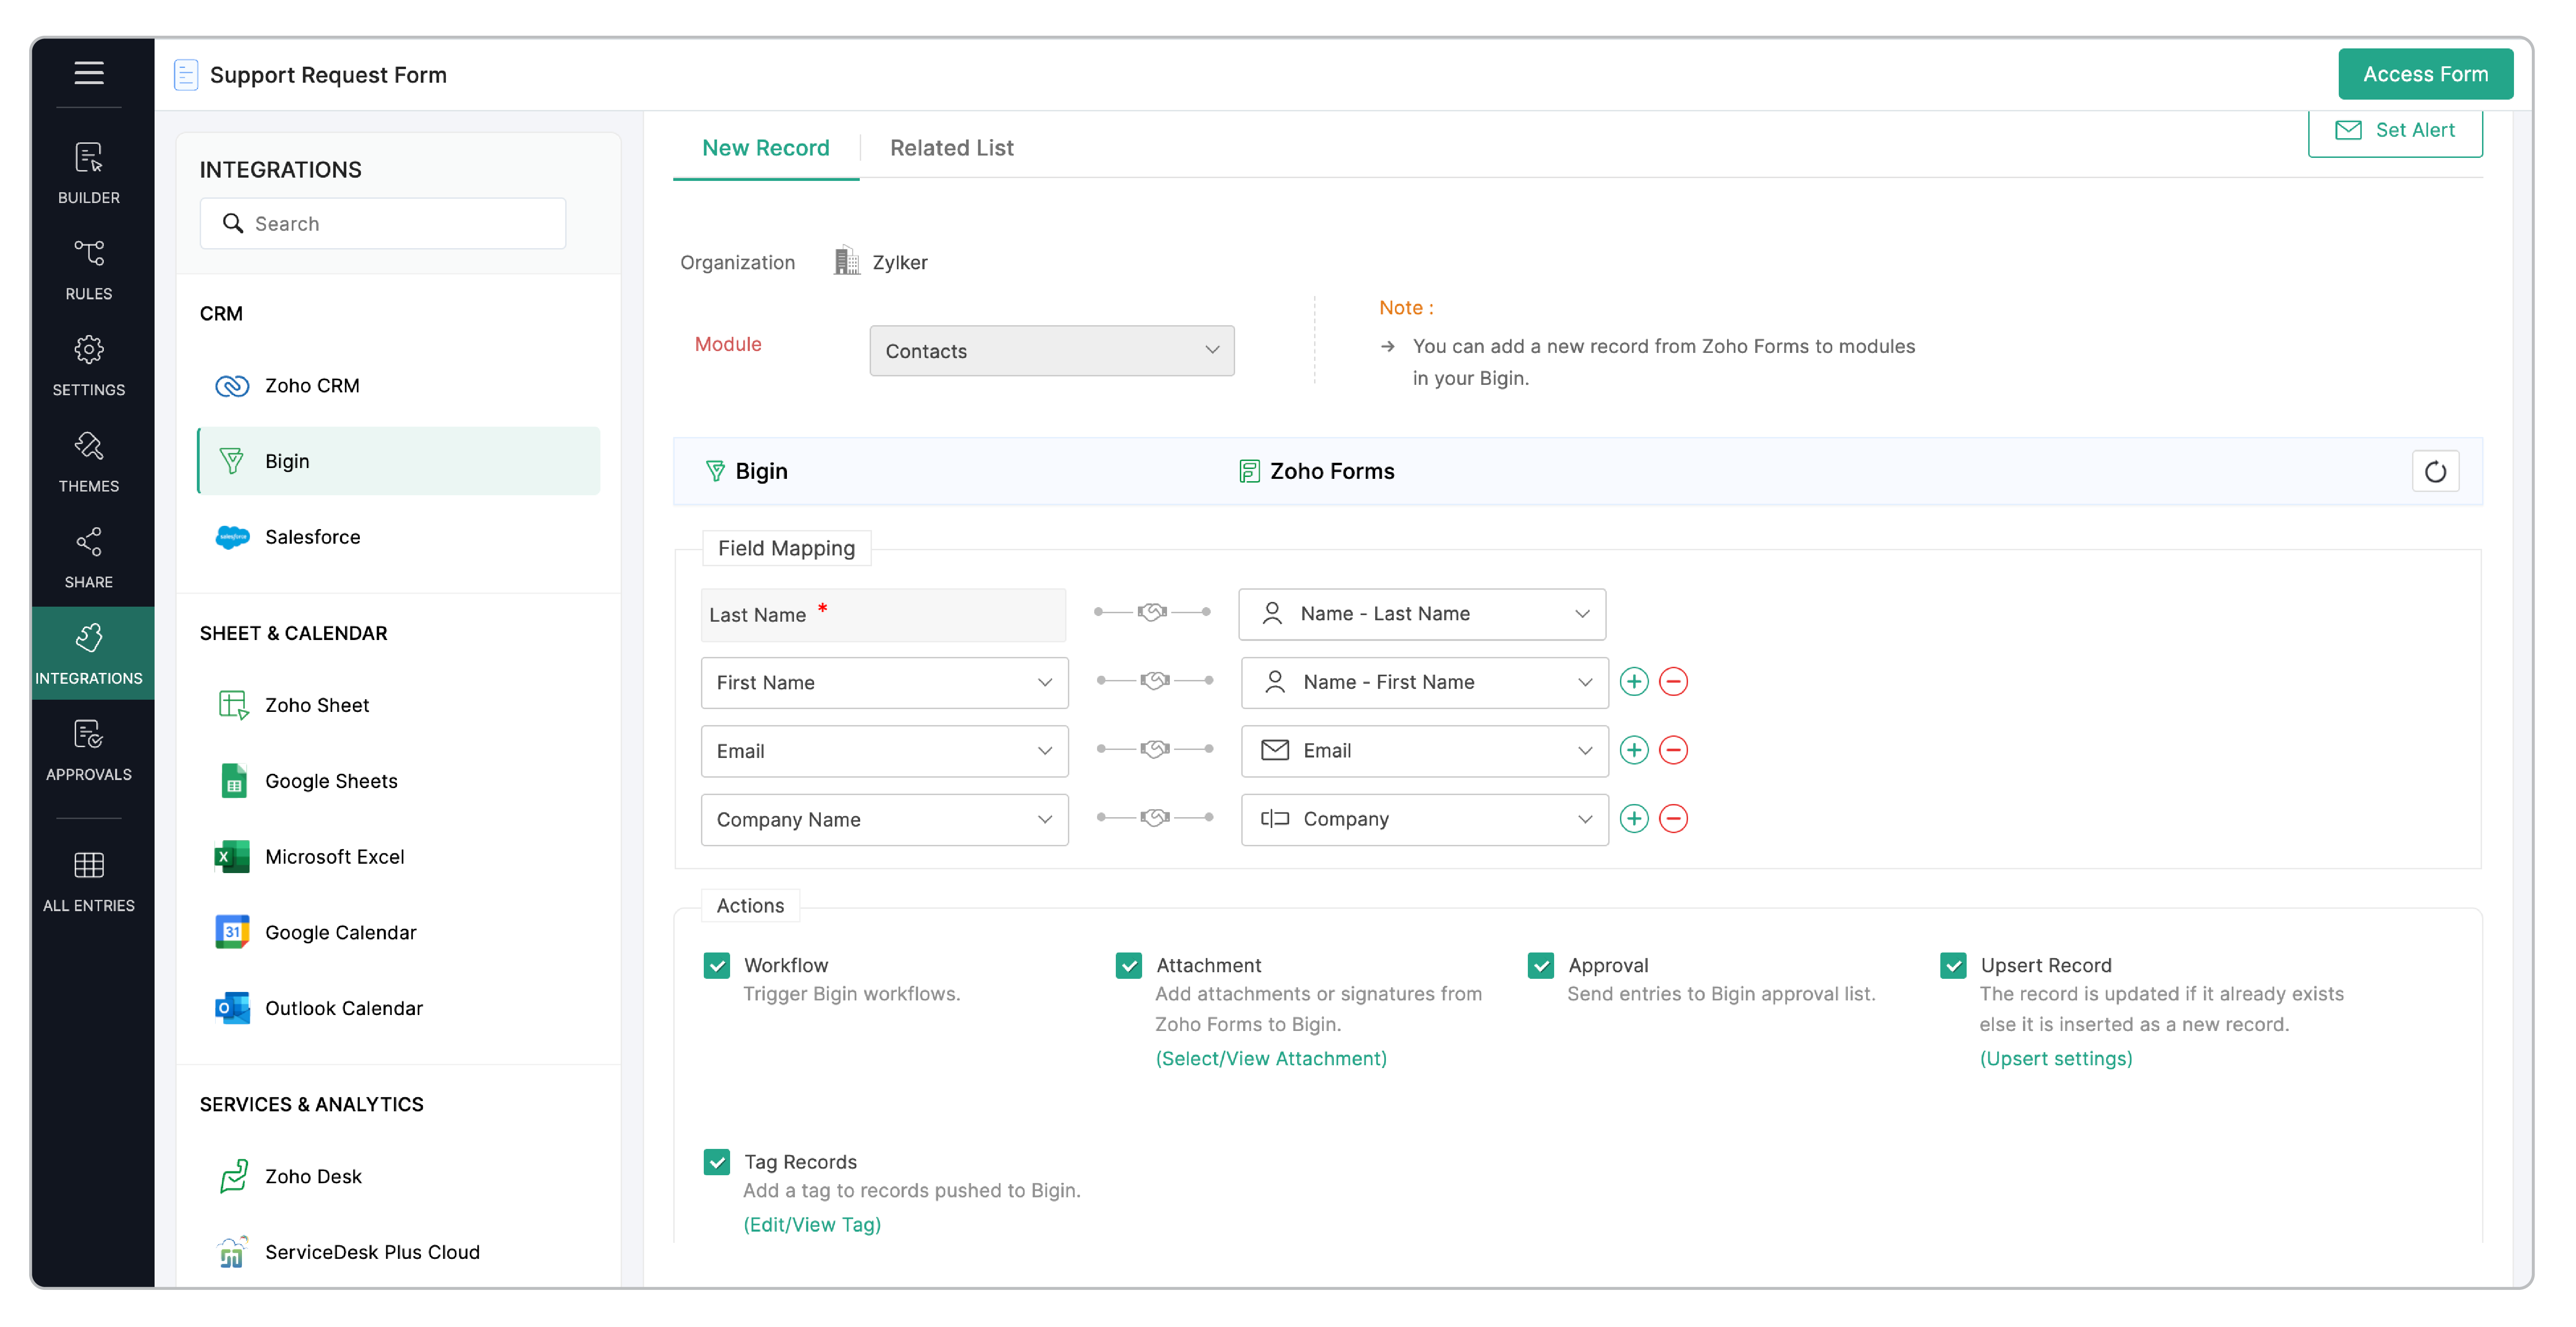Open the Settings panel from sidebar
This screenshot has height=1327, width=2576.
[x=89, y=363]
